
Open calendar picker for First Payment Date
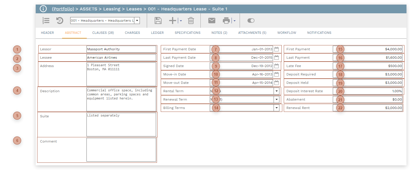click(277, 49)
